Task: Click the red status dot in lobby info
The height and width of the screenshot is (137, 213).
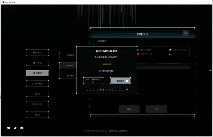Action: coord(138,54)
